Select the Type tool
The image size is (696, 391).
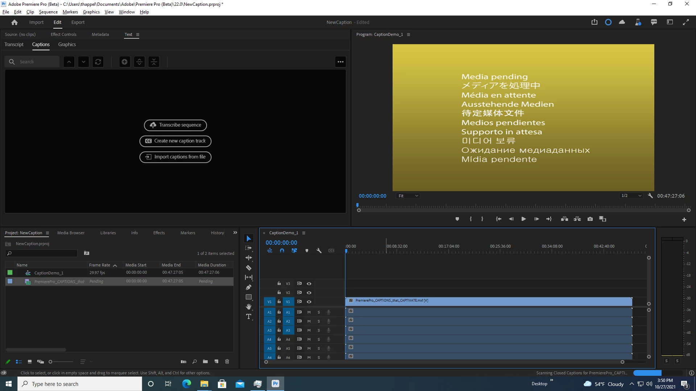(x=249, y=317)
